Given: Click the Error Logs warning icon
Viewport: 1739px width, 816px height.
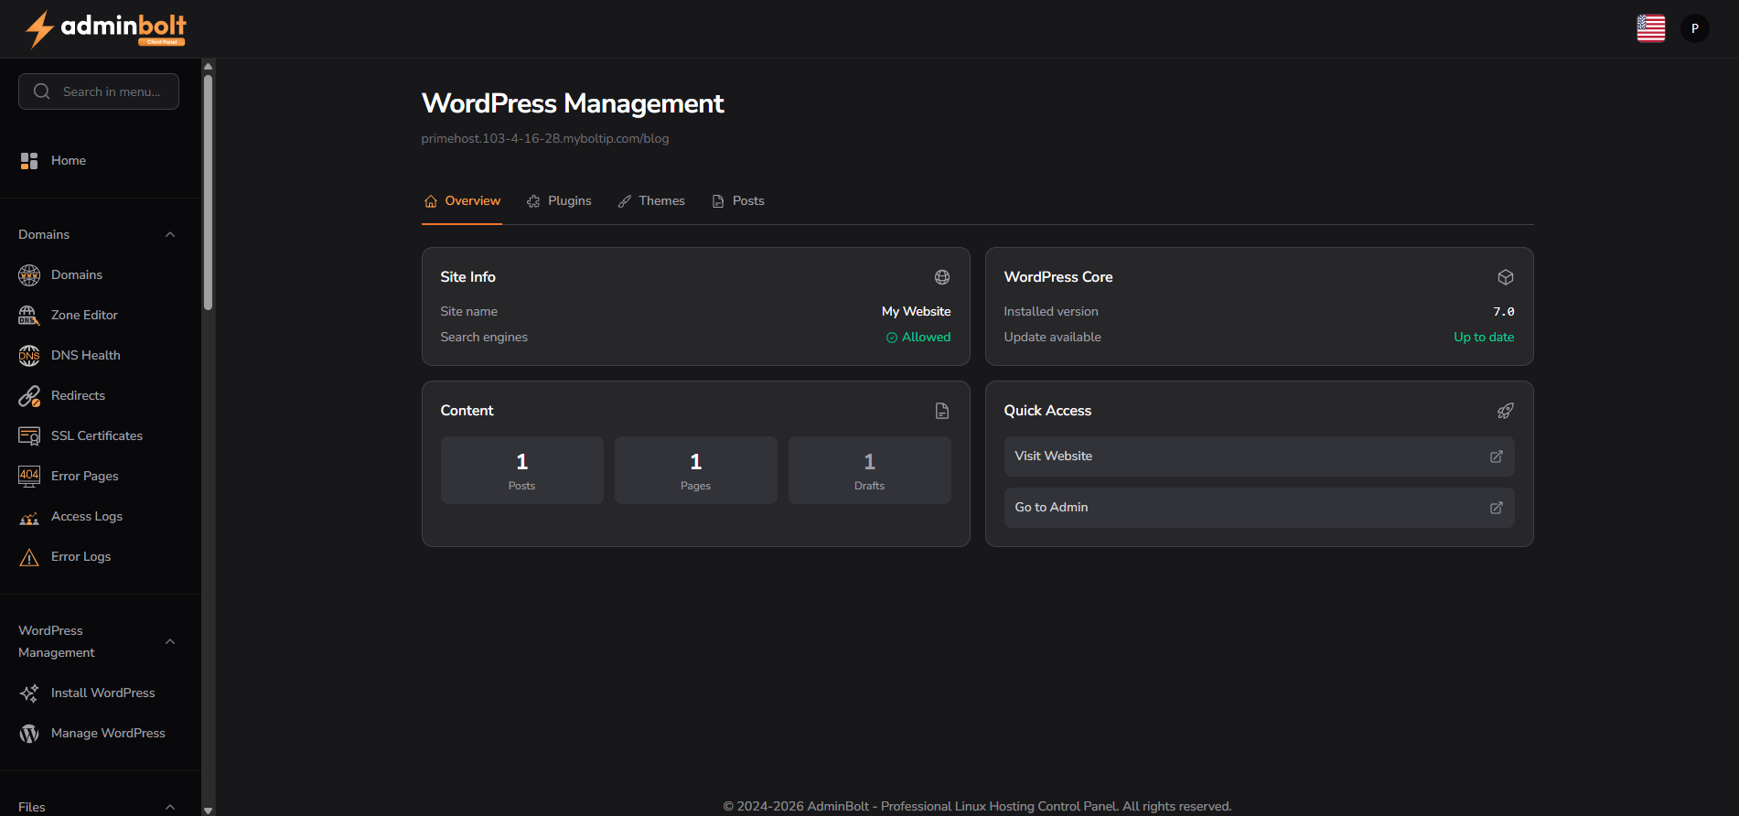Looking at the screenshot, I should [29, 557].
